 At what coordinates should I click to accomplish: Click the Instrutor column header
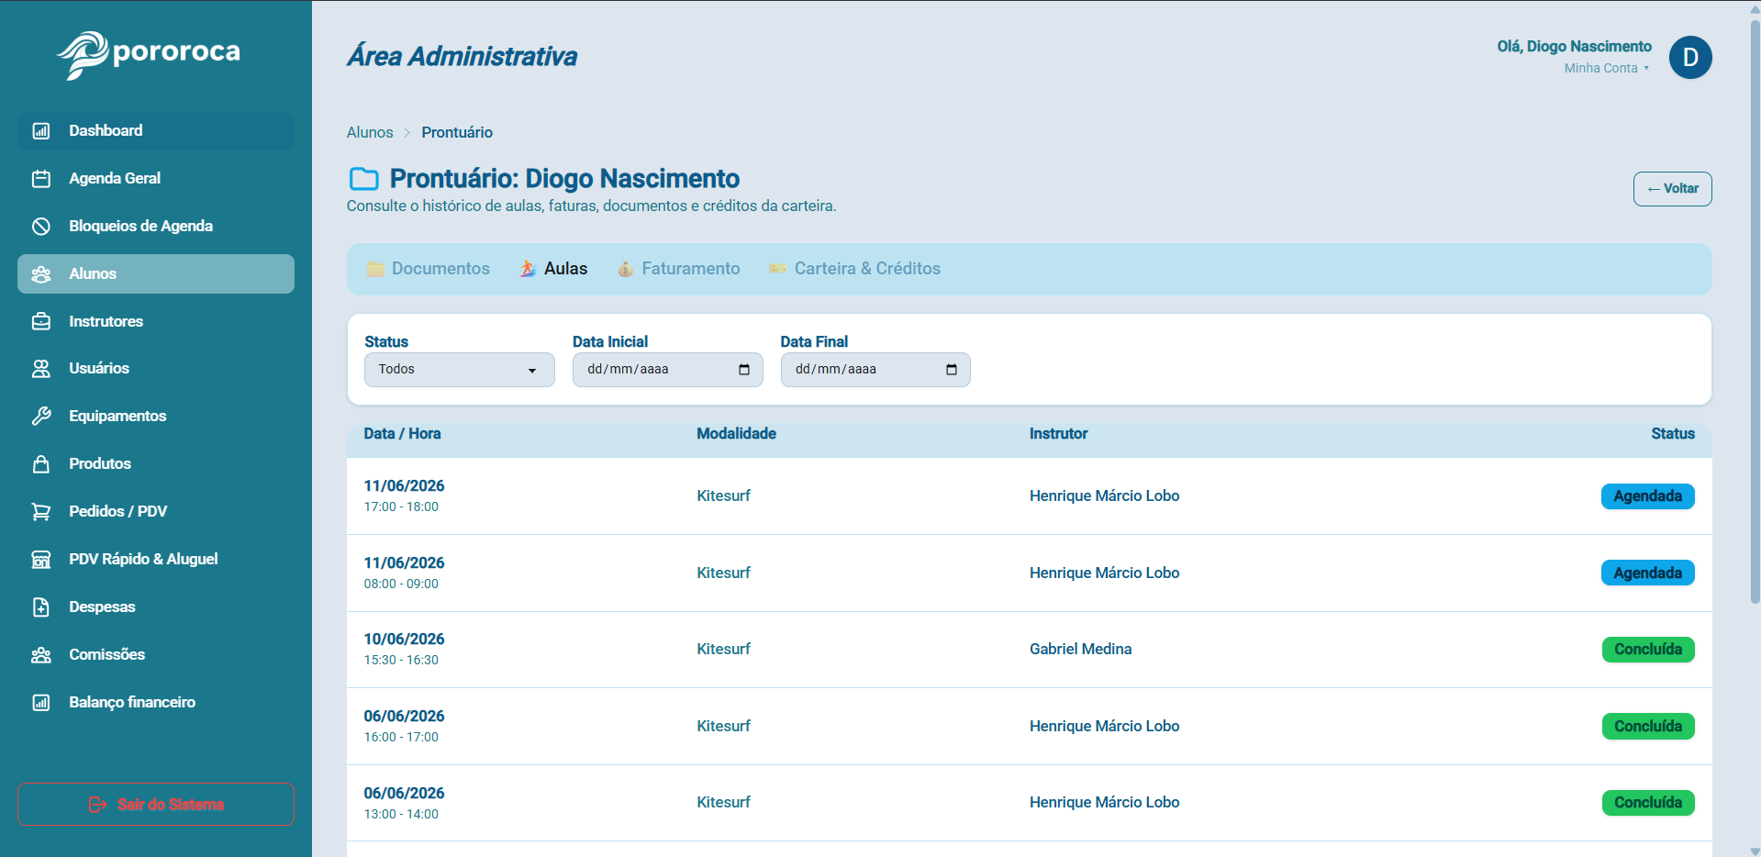[1058, 434]
